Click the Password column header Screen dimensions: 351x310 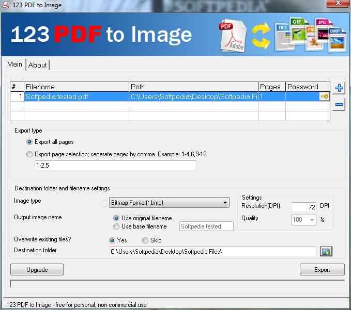click(x=308, y=87)
